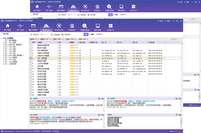This screenshot has width=201, height=133.
Task: Click 重点词调价 icon in the front window
Action: [x=33, y=26]
